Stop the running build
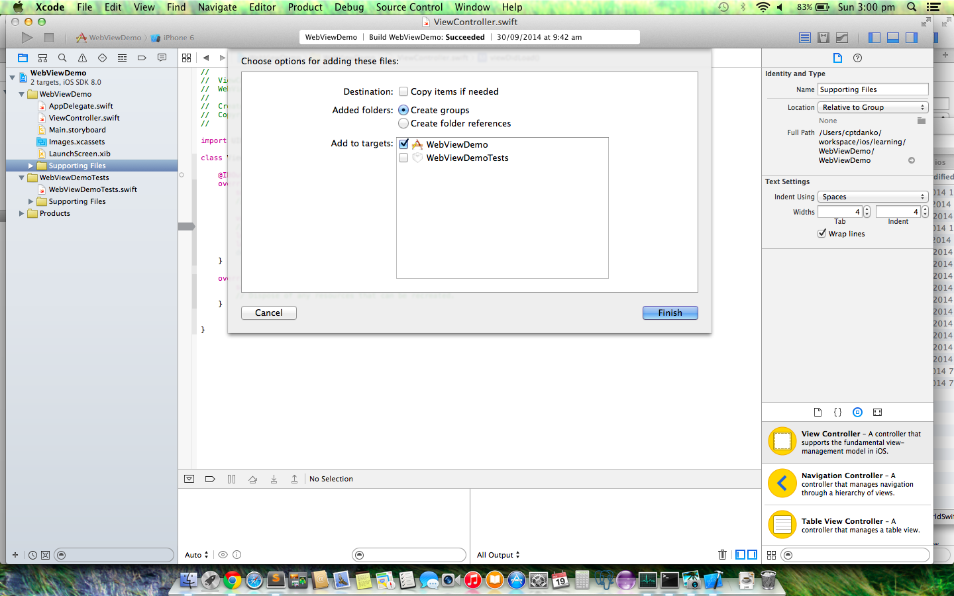The width and height of the screenshot is (954, 596). tap(49, 38)
